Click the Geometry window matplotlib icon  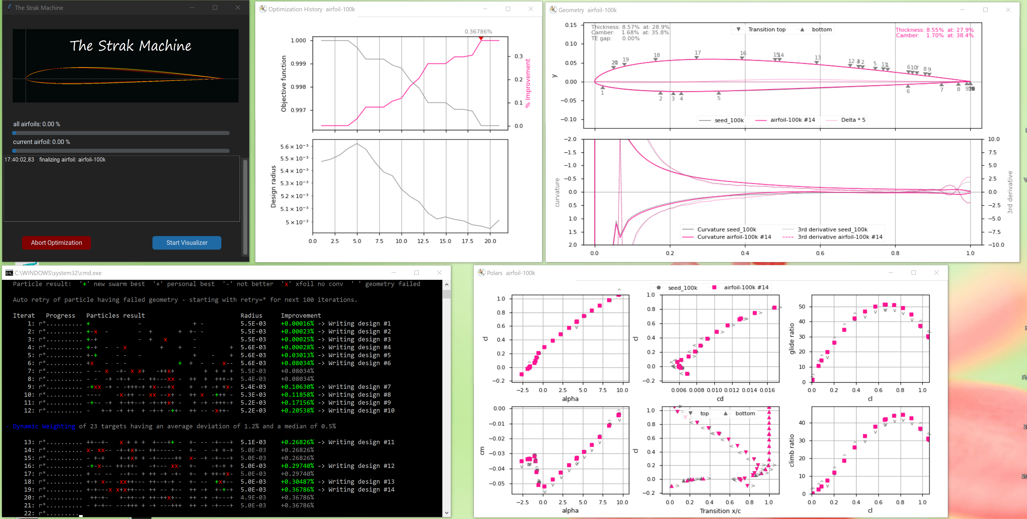[553, 10]
